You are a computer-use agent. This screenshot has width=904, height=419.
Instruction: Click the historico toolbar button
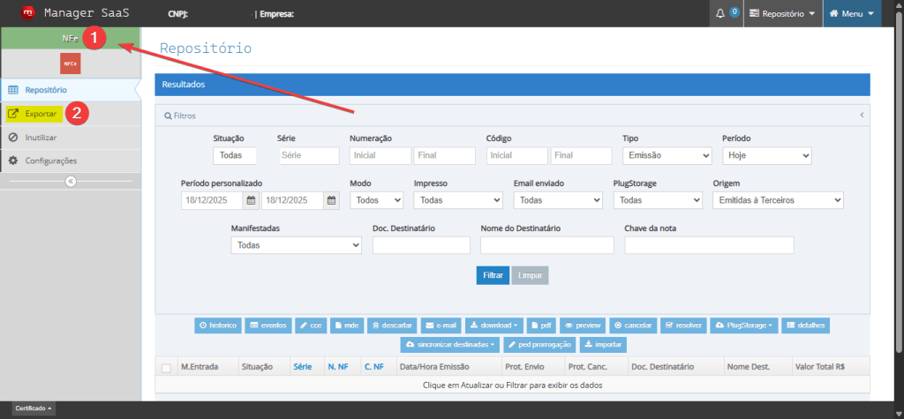[218, 325]
